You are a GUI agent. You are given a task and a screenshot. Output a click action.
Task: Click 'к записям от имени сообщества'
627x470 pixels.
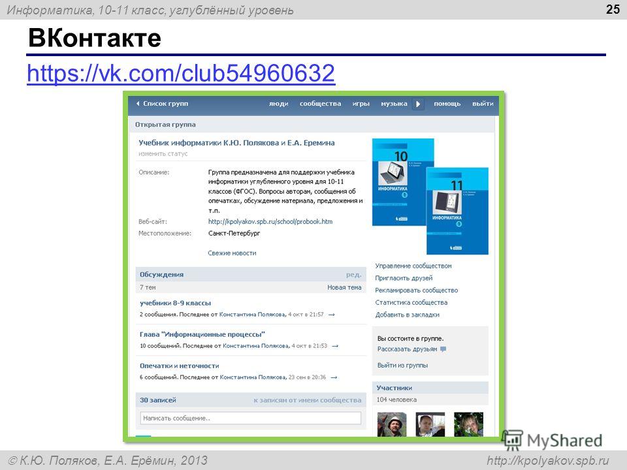coord(308,400)
